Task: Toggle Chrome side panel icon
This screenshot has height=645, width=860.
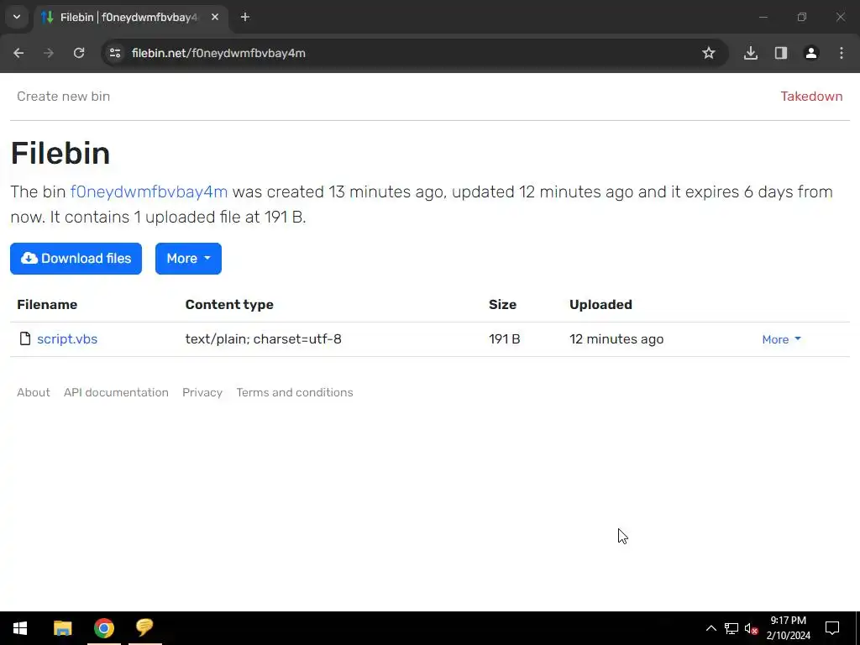Action: [781, 53]
